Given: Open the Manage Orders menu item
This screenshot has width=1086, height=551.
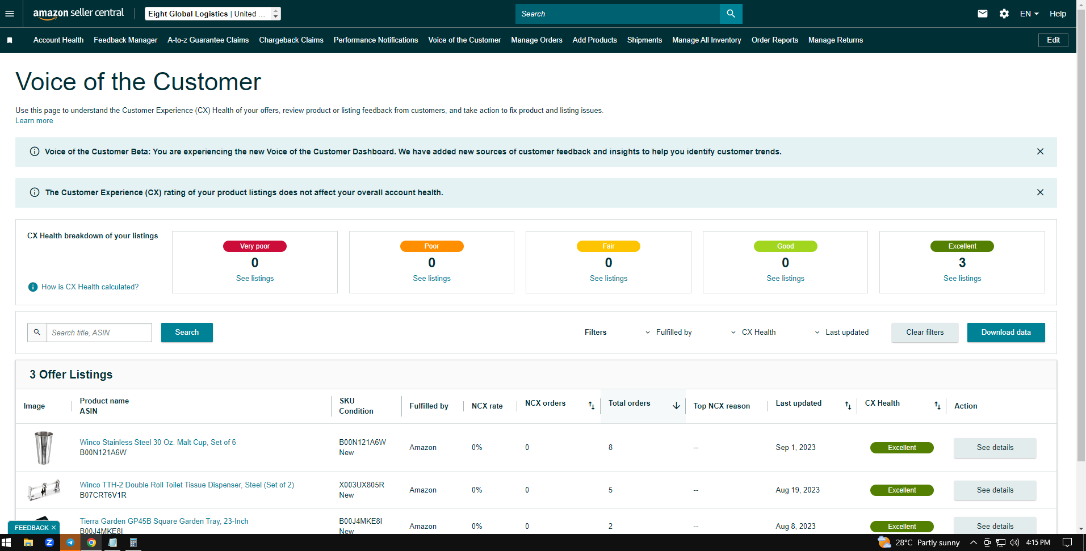Looking at the screenshot, I should pyautogui.click(x=536, y=40).
